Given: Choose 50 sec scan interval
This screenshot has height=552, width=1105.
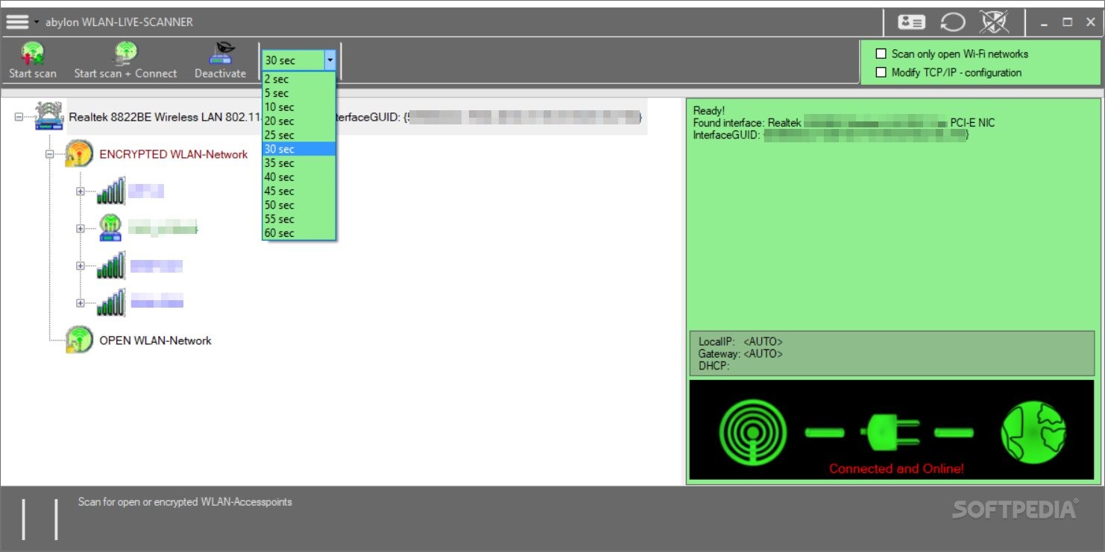Looking at the screenshot, I should tap(299, 205).
